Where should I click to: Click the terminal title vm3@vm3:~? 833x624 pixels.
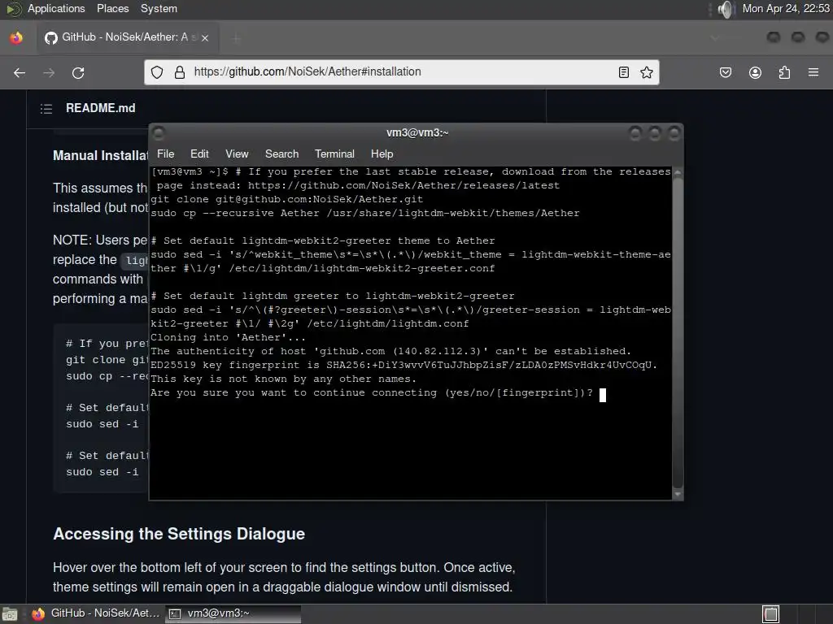(x=417, y=132)
